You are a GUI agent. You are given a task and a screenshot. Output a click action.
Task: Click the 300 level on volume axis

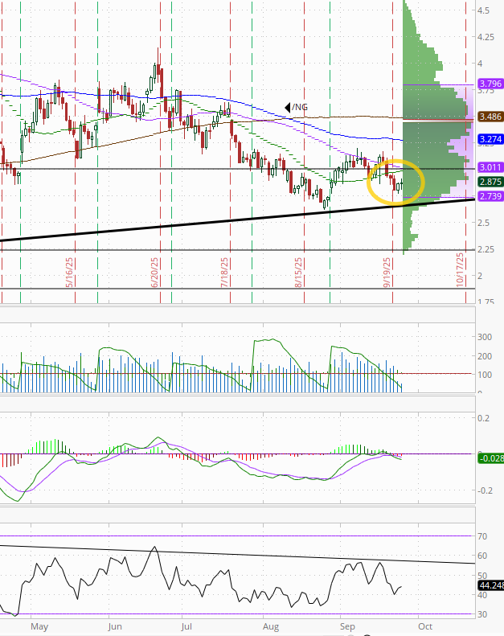[485, 337]
